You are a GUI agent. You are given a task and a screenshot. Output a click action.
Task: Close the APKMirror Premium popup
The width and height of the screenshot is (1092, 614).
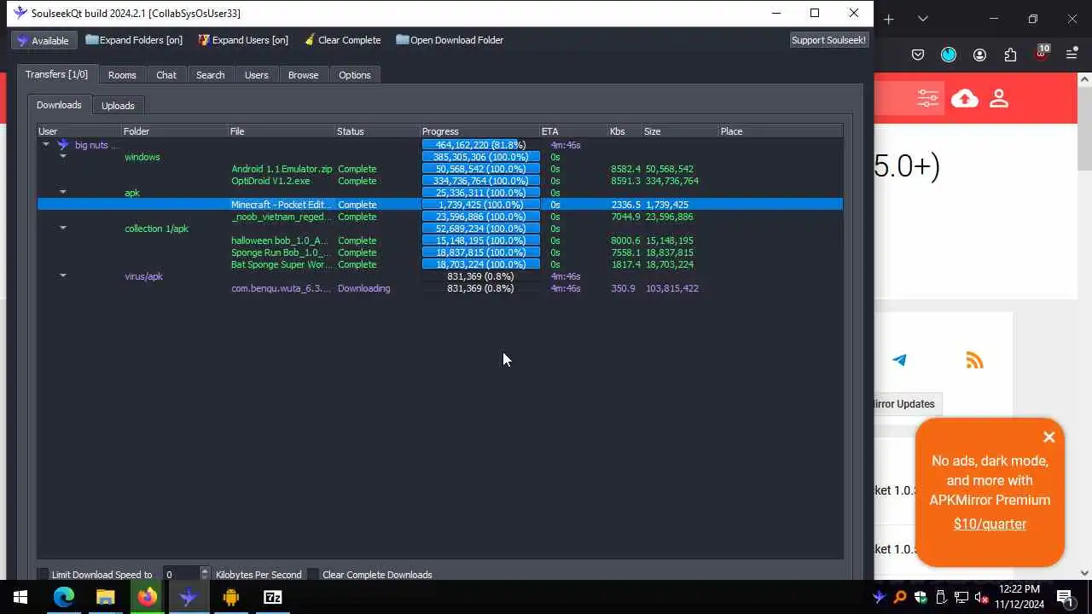[x=1049, y=437]
